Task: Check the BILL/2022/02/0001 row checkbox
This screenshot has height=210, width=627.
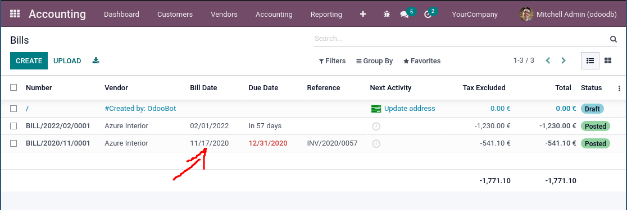Action: [x=13, y=126]
